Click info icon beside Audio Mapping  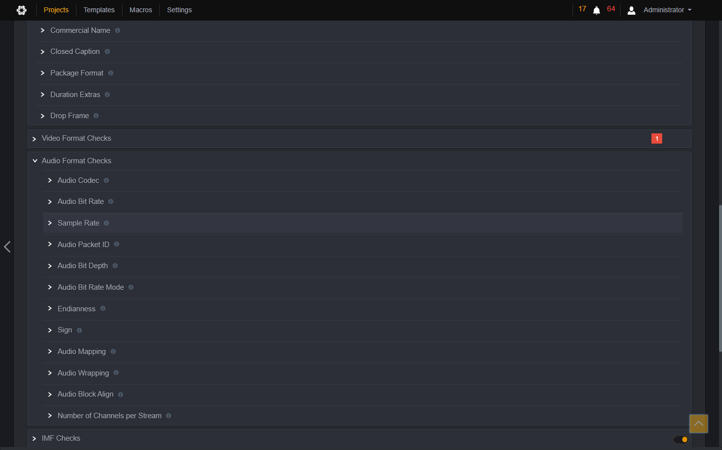(113, 351)
